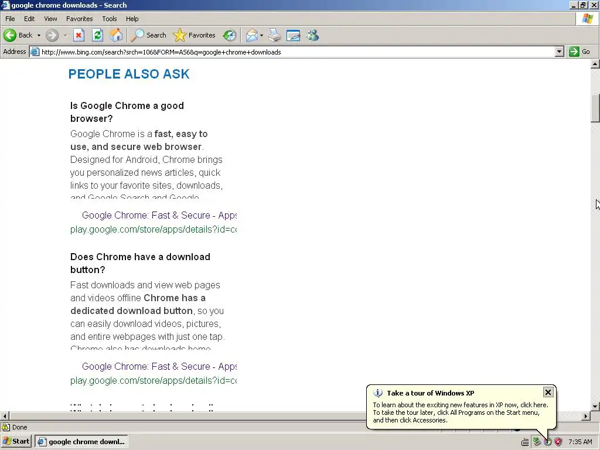This screenshot has width=600, height=450.
Task: Click the horizontal scrollbar left arrow
Action: [x=5, y=416]
